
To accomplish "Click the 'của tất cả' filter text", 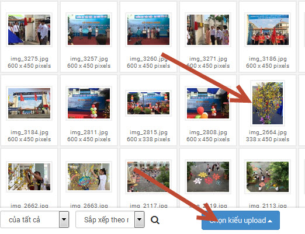I will (25, 220).
